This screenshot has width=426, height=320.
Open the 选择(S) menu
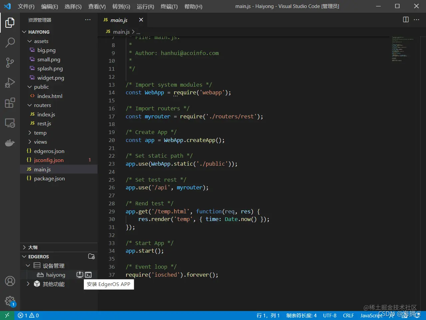coord(73,6)
